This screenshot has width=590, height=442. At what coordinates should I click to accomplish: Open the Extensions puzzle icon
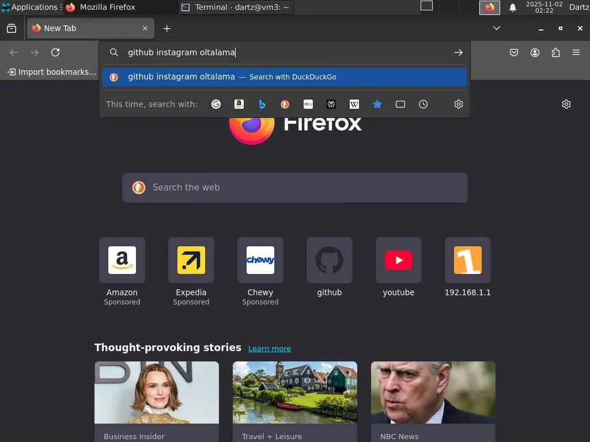[555, 52]
